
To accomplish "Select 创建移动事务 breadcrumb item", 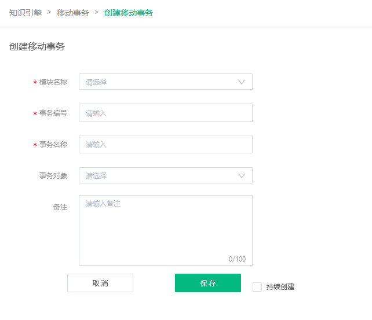I will [129, 13].
